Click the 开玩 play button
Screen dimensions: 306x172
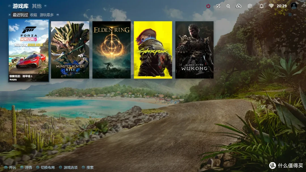click(10, 167)
